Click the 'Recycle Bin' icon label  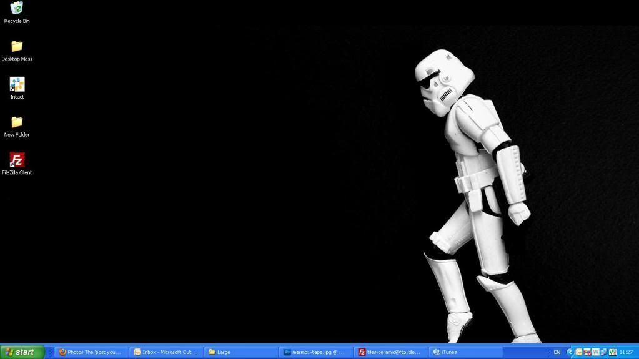point(17,21)
